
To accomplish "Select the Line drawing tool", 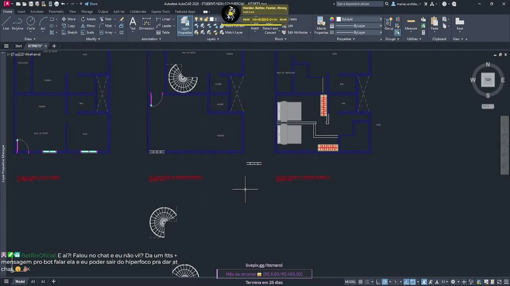I will 6,23.
